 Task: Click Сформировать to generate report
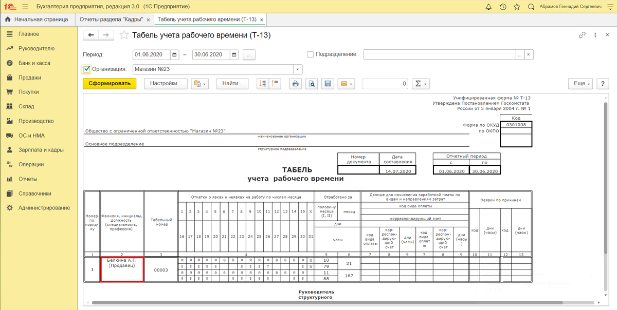coord(110,84)
